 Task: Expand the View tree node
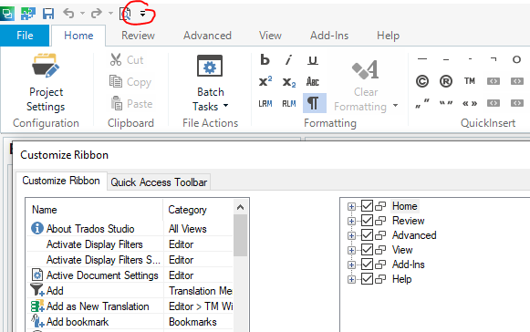pyautogui.click(x=351, y=250)
